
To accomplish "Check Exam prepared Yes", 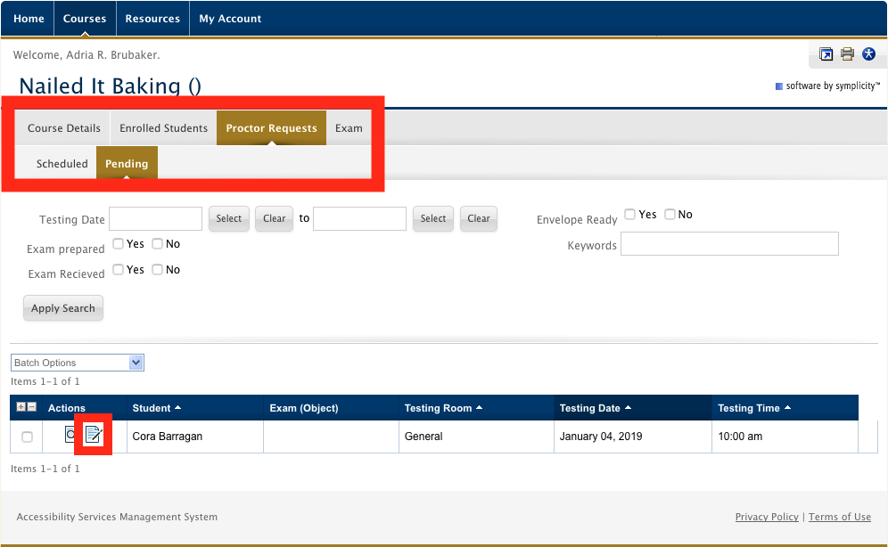I will click(118, 244).
